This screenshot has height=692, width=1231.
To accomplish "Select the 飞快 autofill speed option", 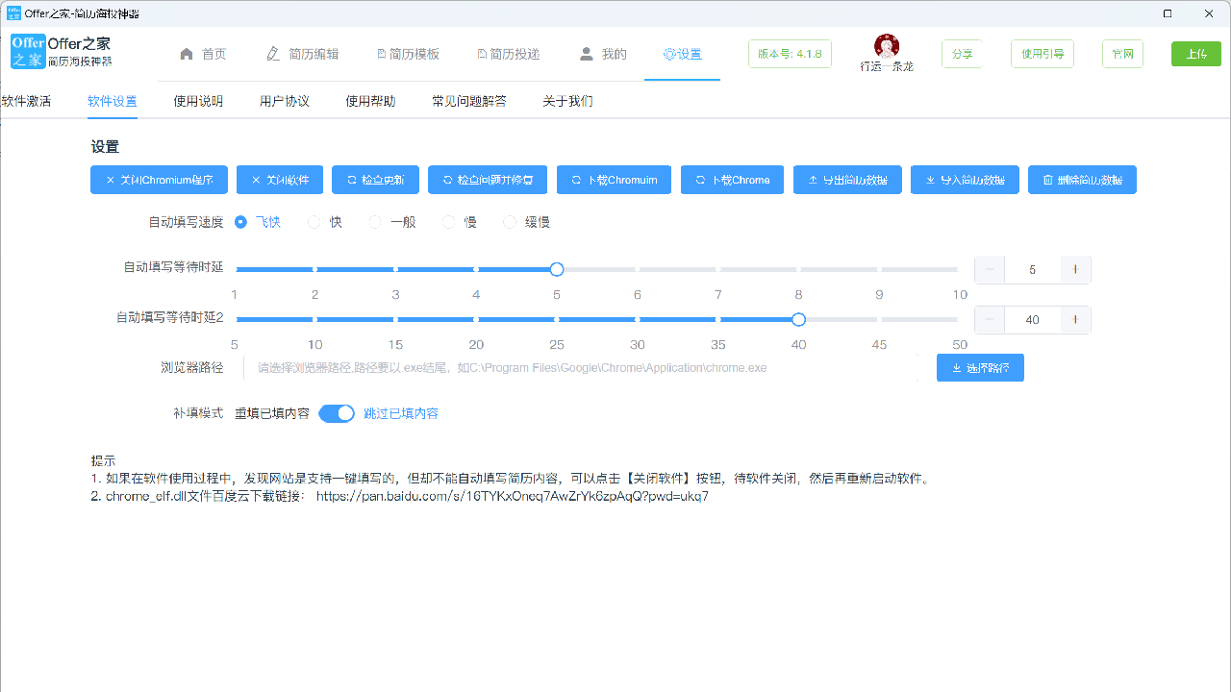I will 240,221.
